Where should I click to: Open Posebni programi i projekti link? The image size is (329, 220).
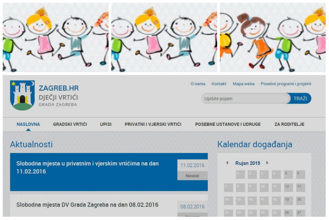(286, 84)
